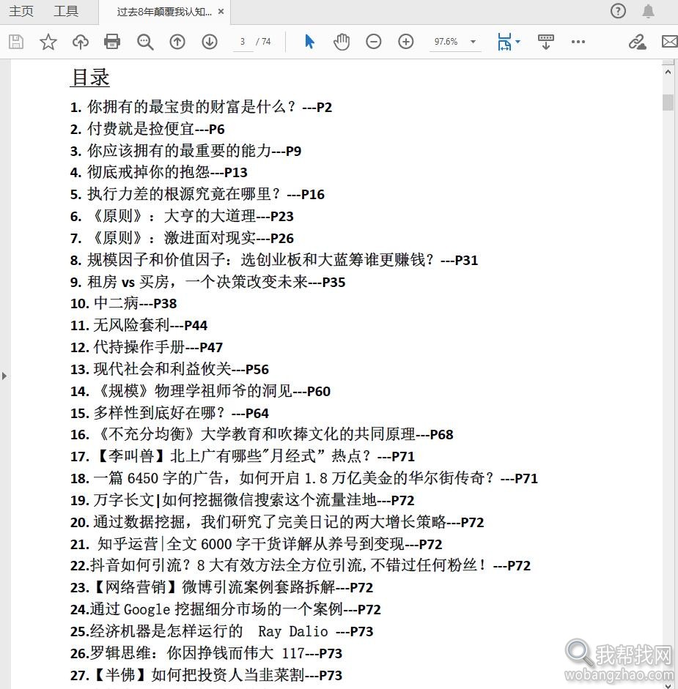Send document by email icon

click(670, 42)
